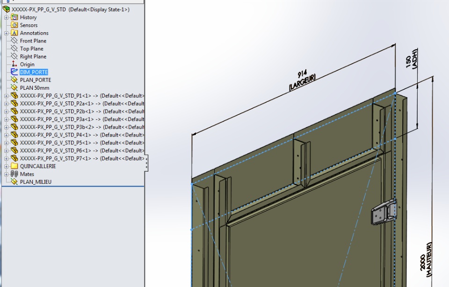Click the 150 (ADH) dimension text
The width and height of the screenshot is (449, 287).
pos(412,58)
